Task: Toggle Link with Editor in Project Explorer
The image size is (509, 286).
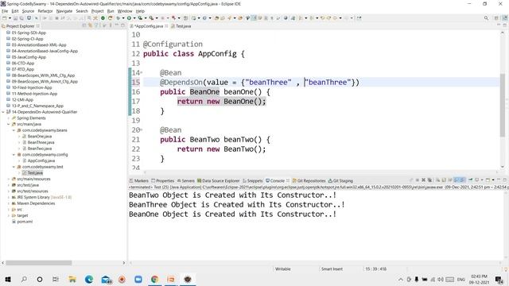Action: click(90, 25)
